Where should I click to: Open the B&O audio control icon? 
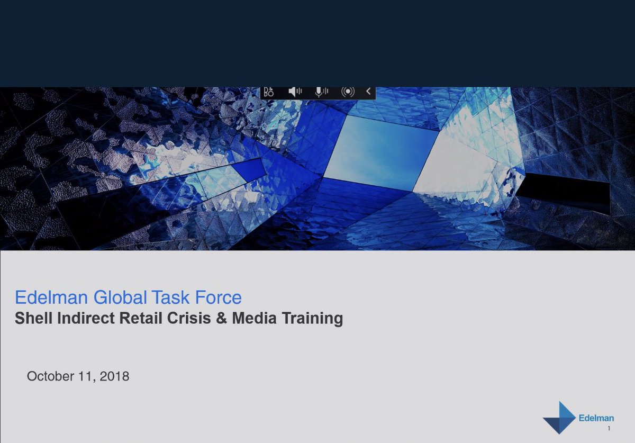tap(269, 92)
